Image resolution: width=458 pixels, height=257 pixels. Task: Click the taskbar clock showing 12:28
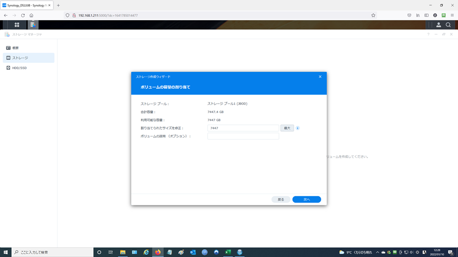(437, 252)
